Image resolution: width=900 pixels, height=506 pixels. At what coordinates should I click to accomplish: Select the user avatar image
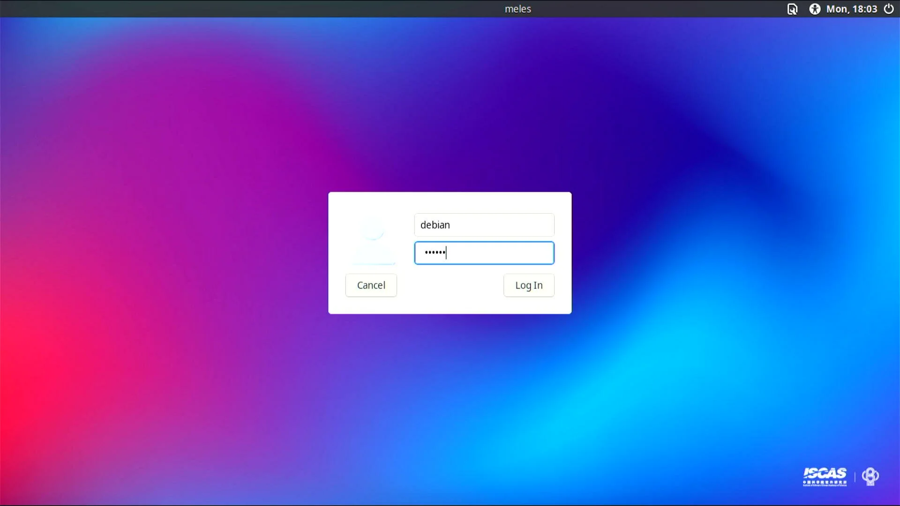coord(374,241)
